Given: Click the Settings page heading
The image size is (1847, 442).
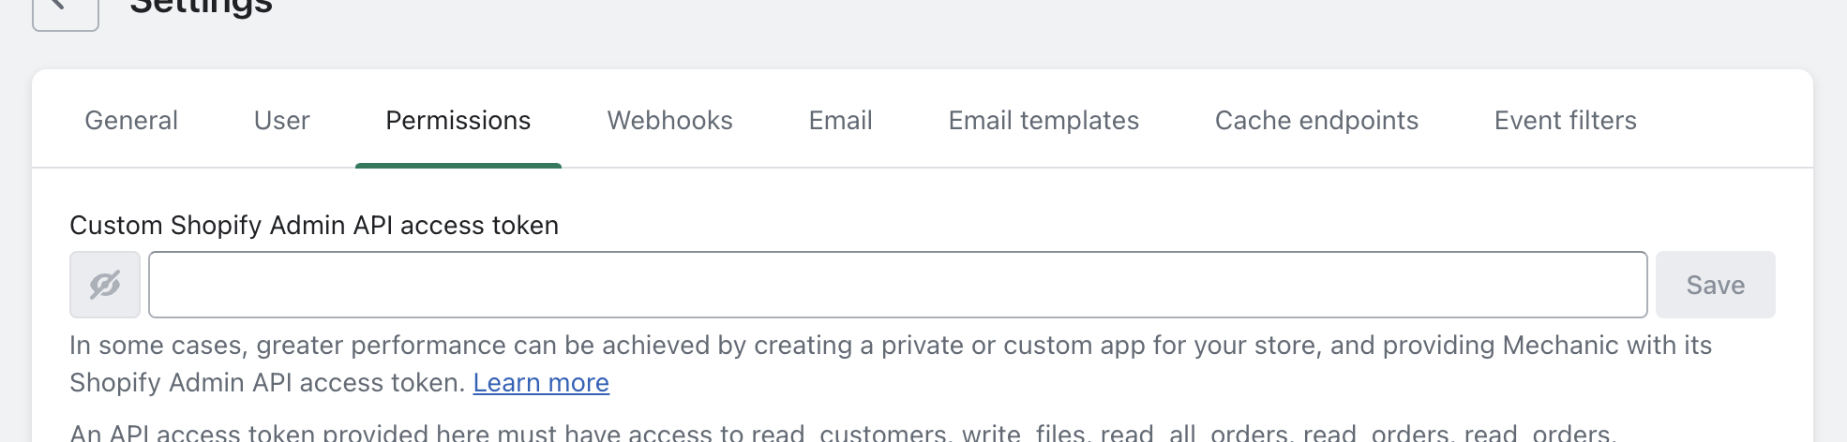Looking at the screenshot, I should point(201,7).
